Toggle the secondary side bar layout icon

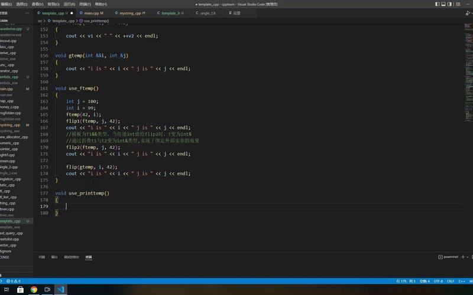pos(449,4)
